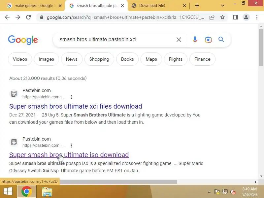
Task: Click scroll down arrow on vertical scrollbar
Action: click(x=261, y=176)
